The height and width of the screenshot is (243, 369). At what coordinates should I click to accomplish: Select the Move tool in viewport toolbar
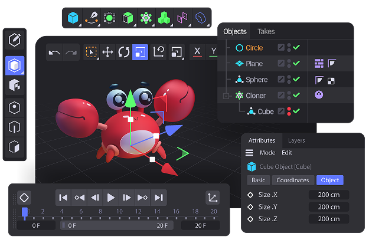107,52
